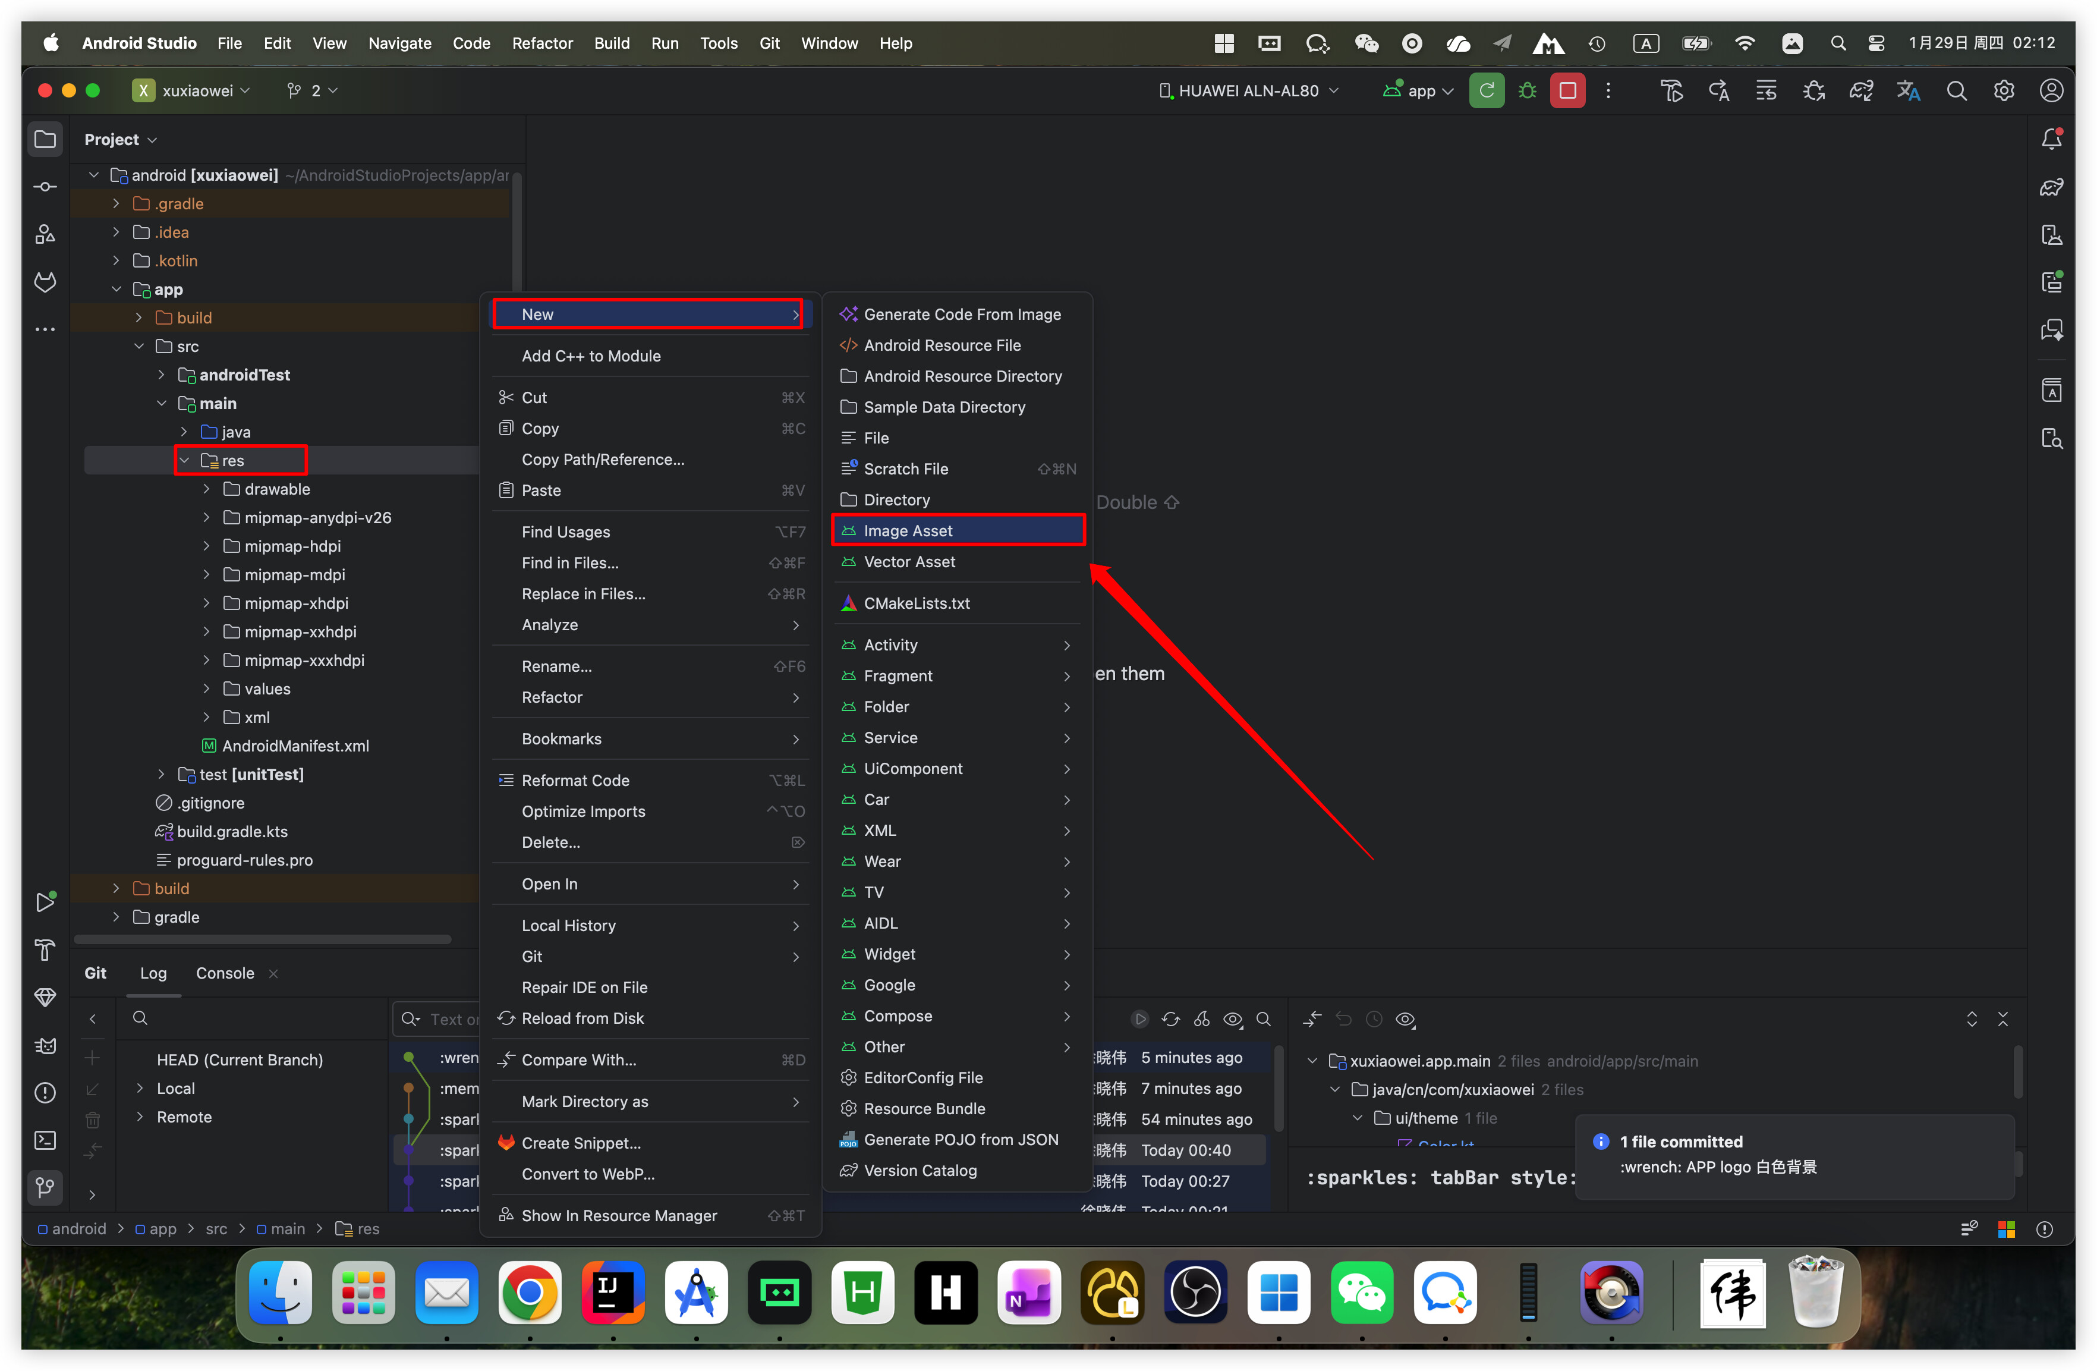2097x1371 pixels.
Task: Toggle the Git log eye view options
Action: [x=1233, y=1020]
